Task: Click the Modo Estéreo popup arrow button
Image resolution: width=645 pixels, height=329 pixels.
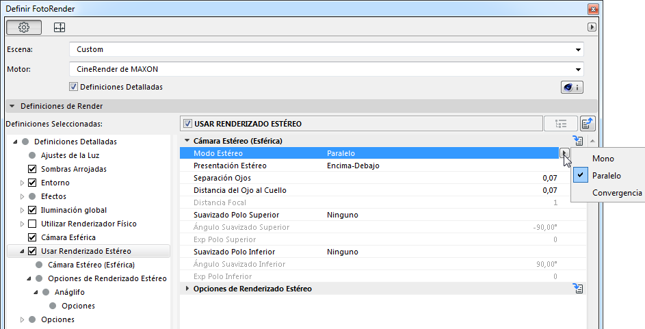Action: pos(564,153)
